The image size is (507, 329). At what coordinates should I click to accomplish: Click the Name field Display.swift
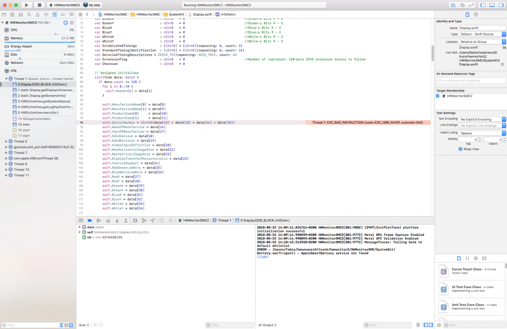point(482,28)
